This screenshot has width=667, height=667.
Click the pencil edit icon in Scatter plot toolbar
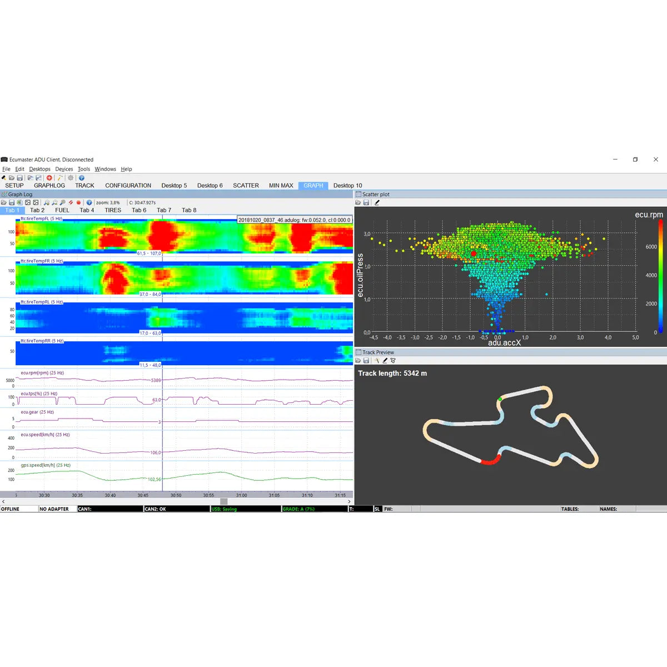click(x=377, y=203)
